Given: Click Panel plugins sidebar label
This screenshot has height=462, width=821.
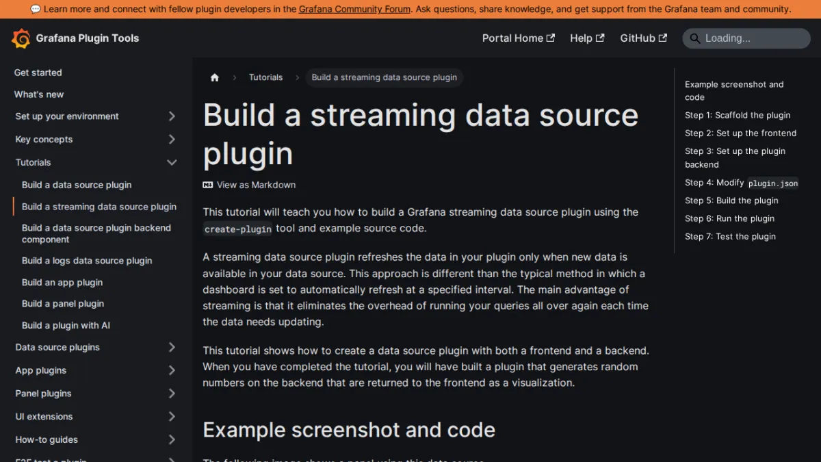Looking at the screenshot, I should [43, 394].
